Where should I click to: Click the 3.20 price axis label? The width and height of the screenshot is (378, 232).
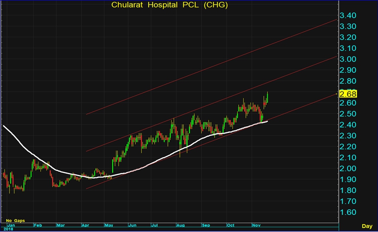pos(348,37)
